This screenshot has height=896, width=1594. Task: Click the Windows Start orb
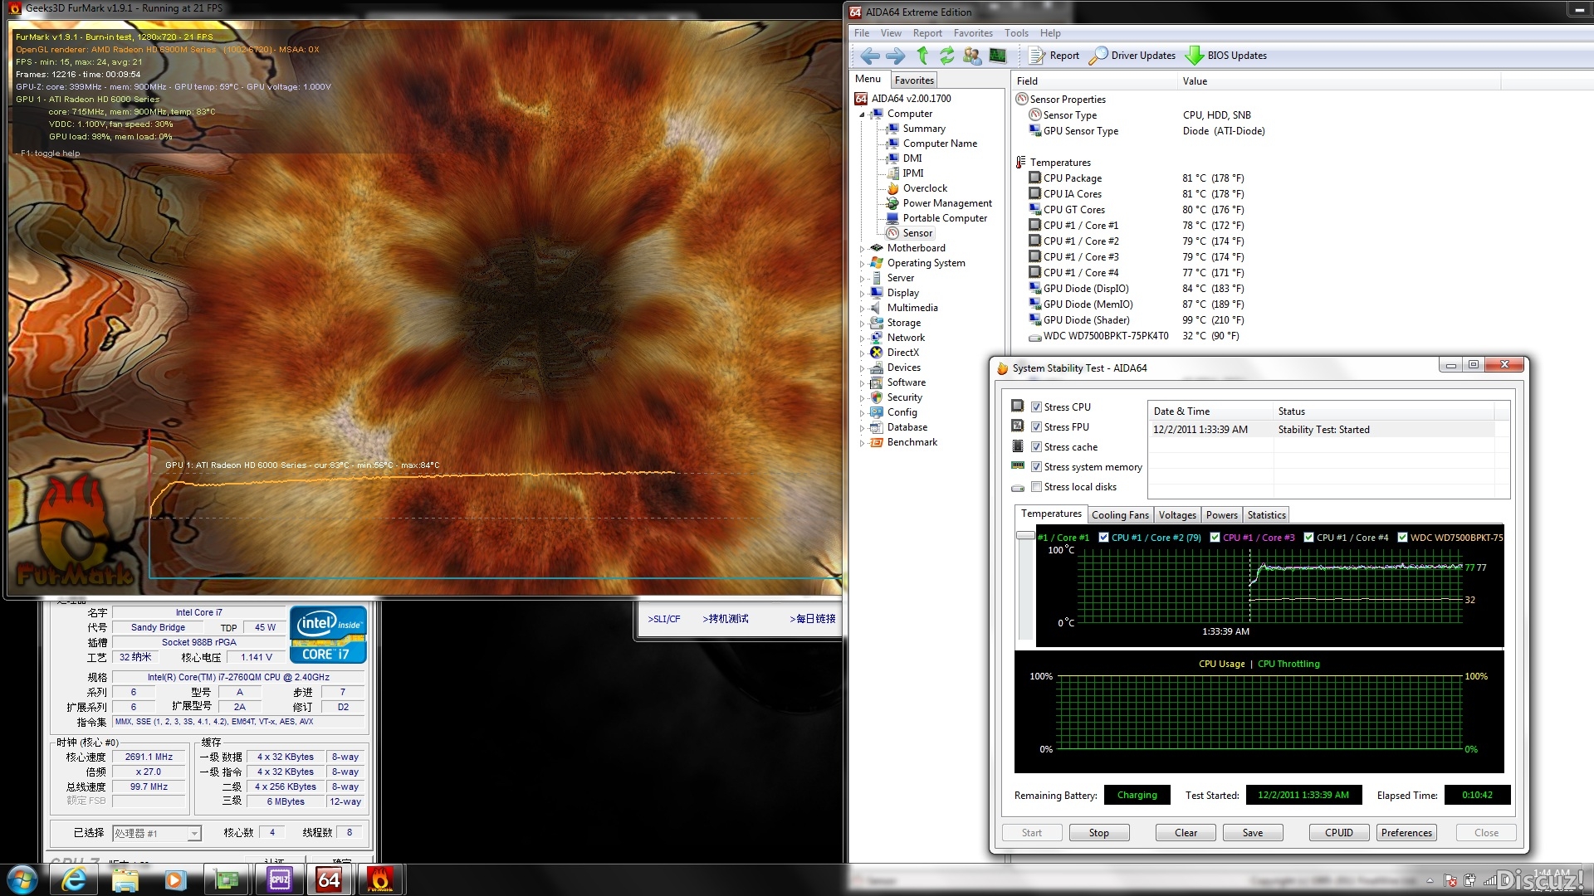(22, 879)
